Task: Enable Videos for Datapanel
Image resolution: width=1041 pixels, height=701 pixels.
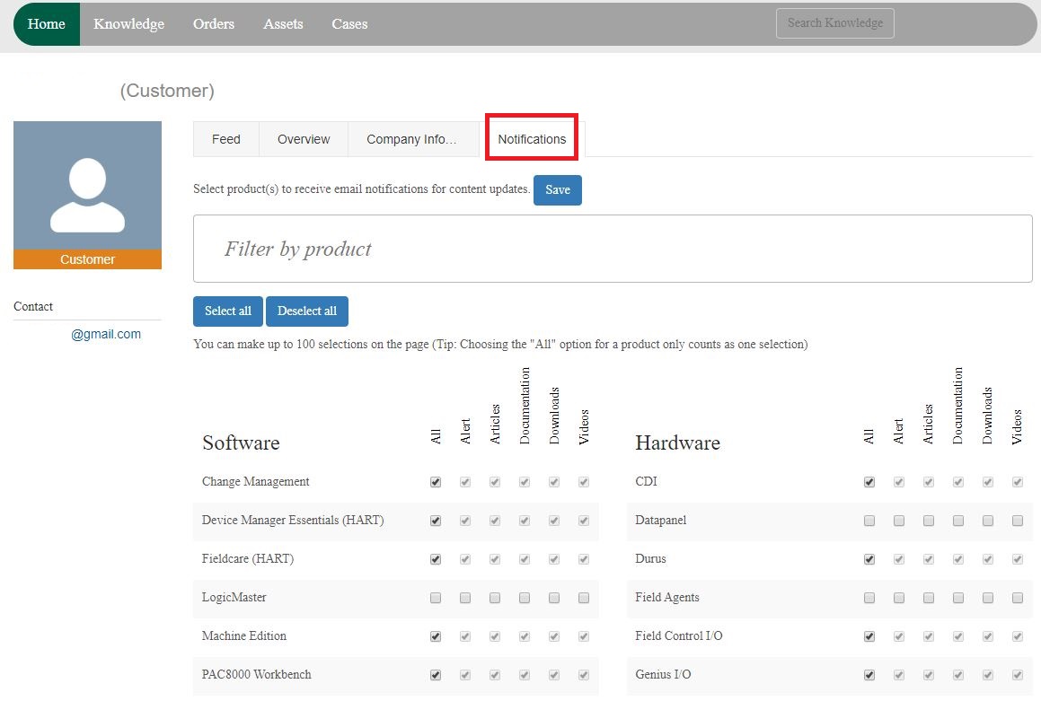Action: point(1017,521)
